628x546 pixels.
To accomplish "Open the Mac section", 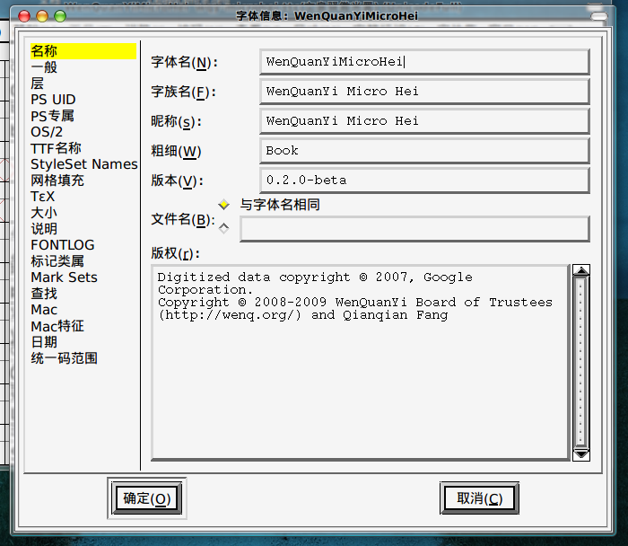I will pyautogui.click(x=44, y=310).
